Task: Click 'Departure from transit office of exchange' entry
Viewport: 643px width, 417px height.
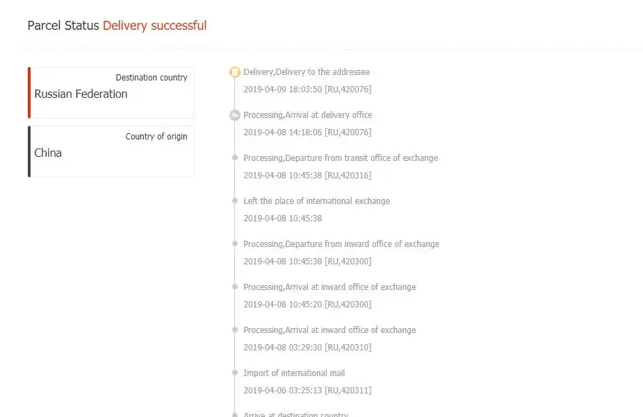Action: [x=341, y=158]
